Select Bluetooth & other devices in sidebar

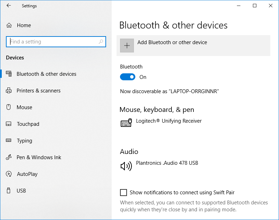click(x=46, y=74)
